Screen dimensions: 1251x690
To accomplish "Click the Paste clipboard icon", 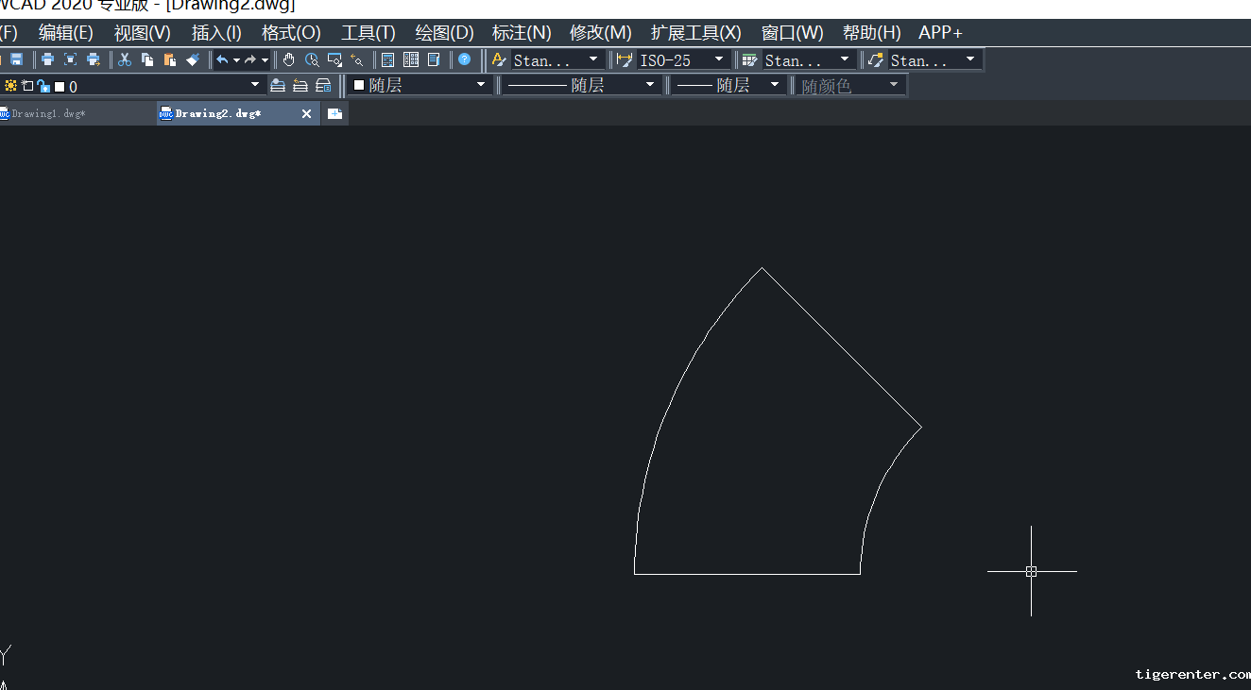I will pos(170,59).
